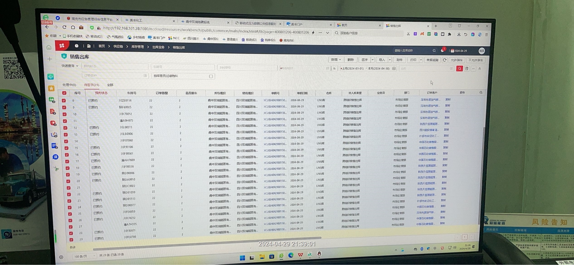
Task: Click the fx formula button
Action: [x=334, y=68]
